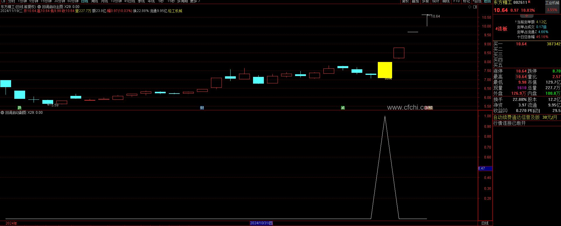
Task: Open the F10 company info
Action: click(456, 1)
